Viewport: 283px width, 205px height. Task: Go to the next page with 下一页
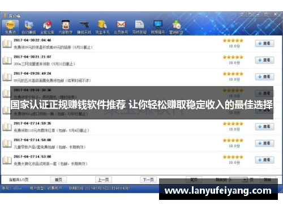pos(148,180)
